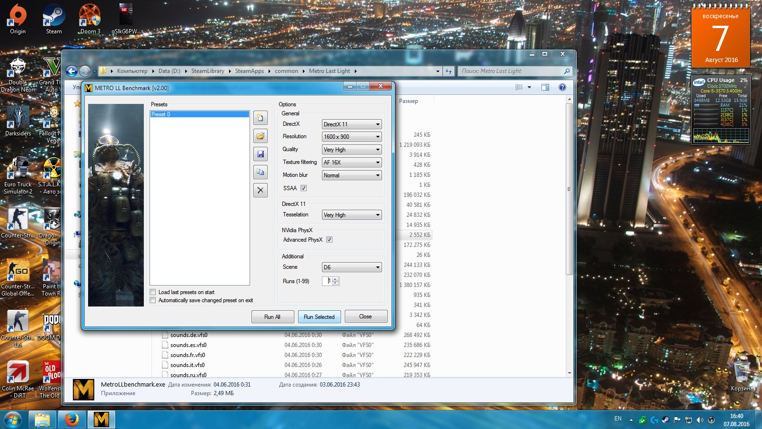Navigate to common breadcrumb folder

pyautogui.click(x=286, y=71)
